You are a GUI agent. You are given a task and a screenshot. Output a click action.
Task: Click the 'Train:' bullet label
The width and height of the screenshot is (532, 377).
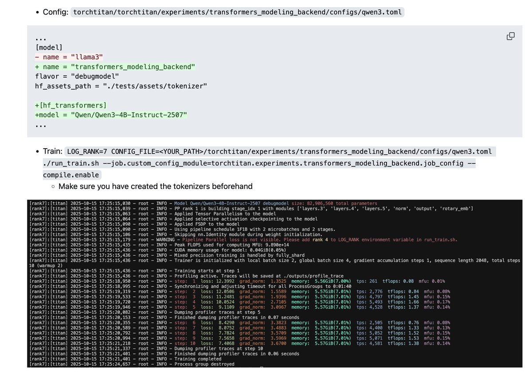pyautogui.click(x=53, y=151)
